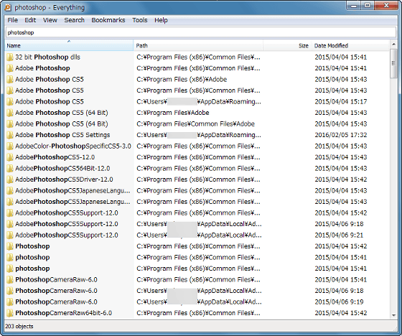The height and width of the screenshot is (336, 402).
Task: Select the AdobePhotoshopCS5Driver-12.0 folder
Action: click(64, 179)
